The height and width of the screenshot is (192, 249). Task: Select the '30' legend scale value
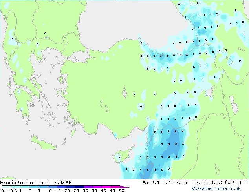(x=85, y=190)
